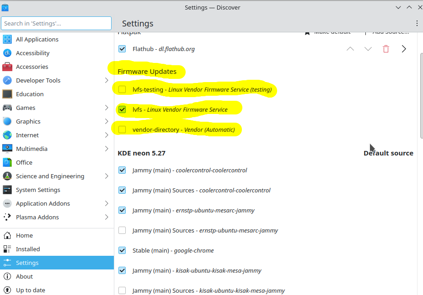Open Flathub source details chevron

point(404,49)
